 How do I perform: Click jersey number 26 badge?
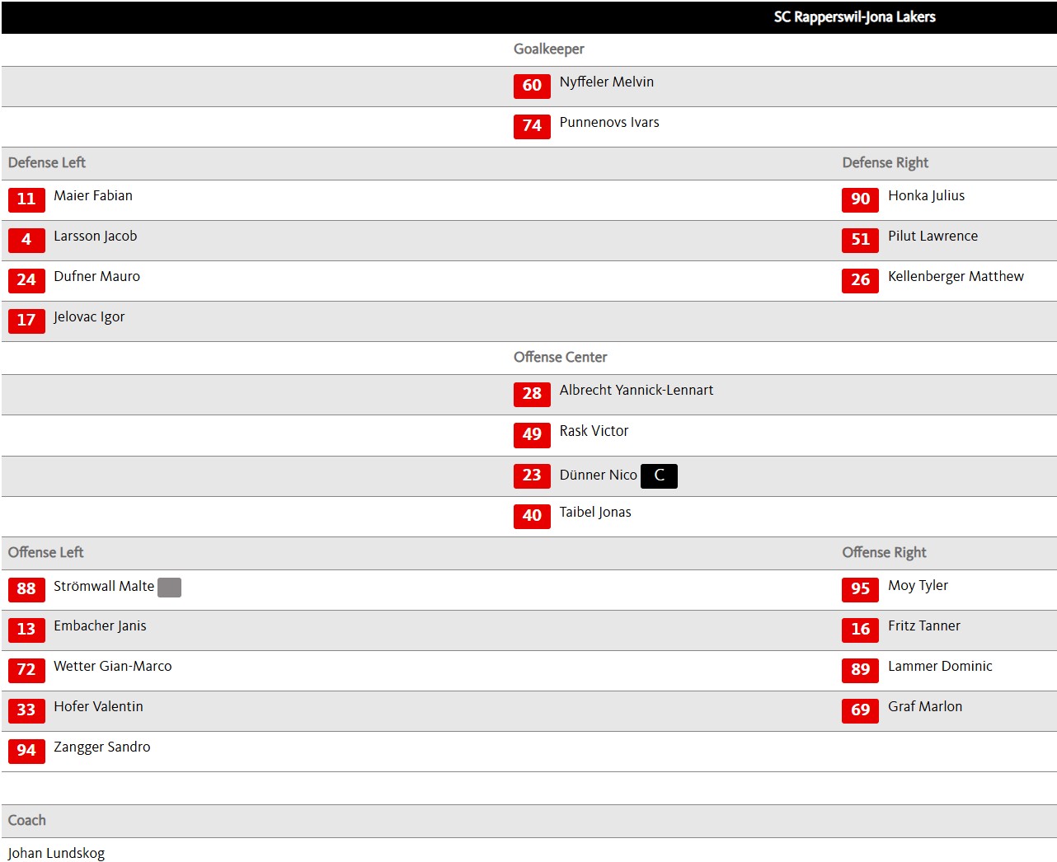click(x=860, y=280)
